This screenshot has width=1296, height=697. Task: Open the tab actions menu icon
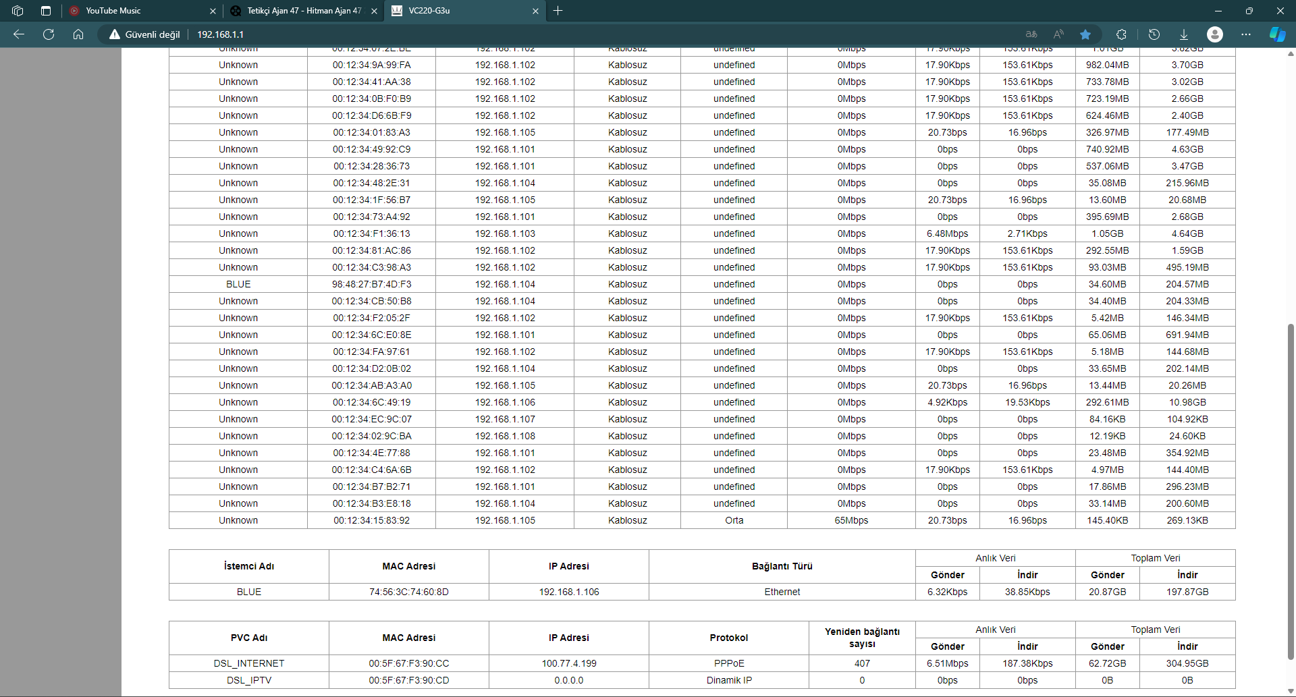coord(46,11)
